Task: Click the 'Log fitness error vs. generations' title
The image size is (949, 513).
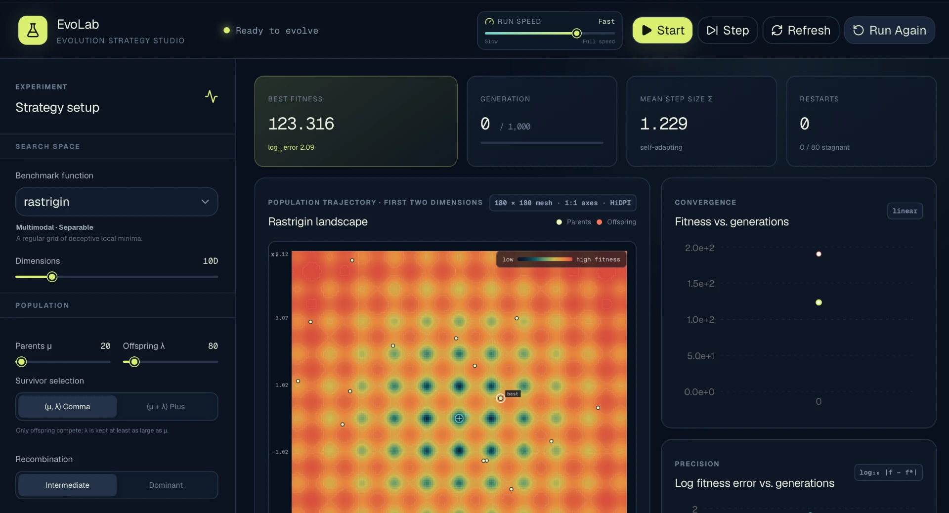Action: [754, 483]
